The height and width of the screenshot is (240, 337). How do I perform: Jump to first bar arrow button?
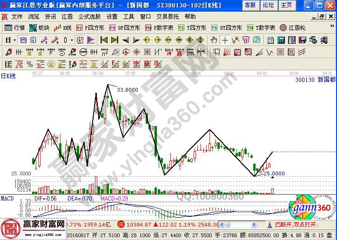tap(104, 40)
